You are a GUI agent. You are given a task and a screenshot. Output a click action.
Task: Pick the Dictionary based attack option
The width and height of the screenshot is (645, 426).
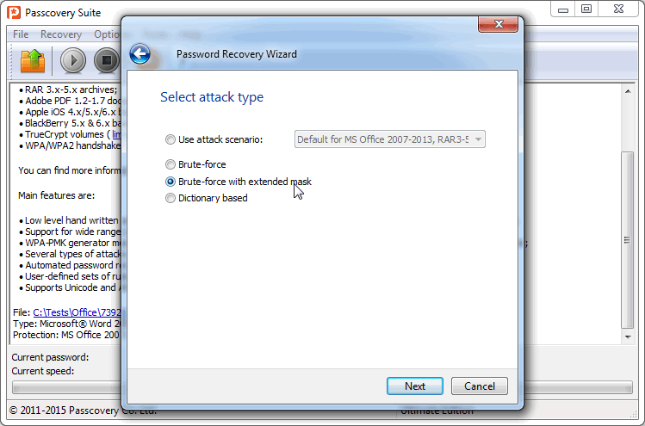coord(170,198)
